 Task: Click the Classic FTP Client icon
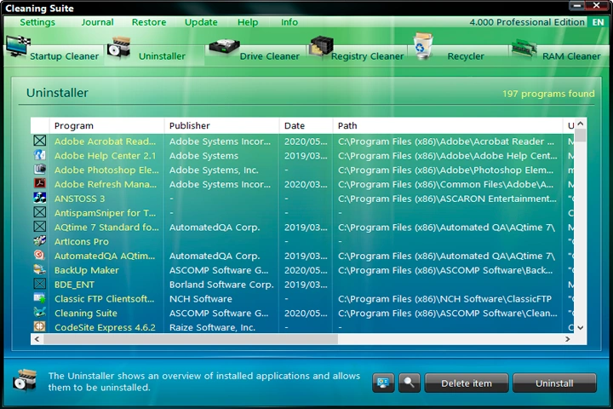coord(39,298)
